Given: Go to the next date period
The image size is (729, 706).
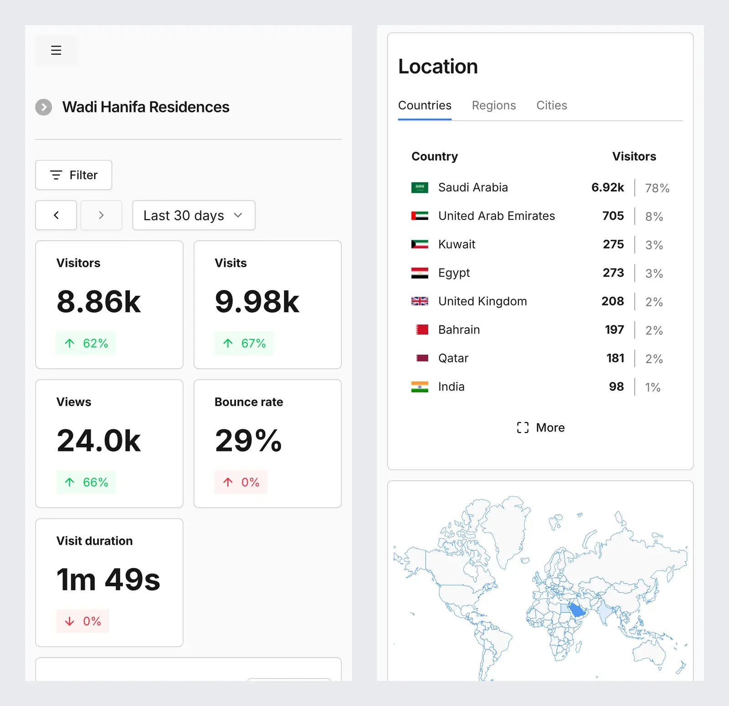Looking at the screenshot, I should (x=101, y=215).
